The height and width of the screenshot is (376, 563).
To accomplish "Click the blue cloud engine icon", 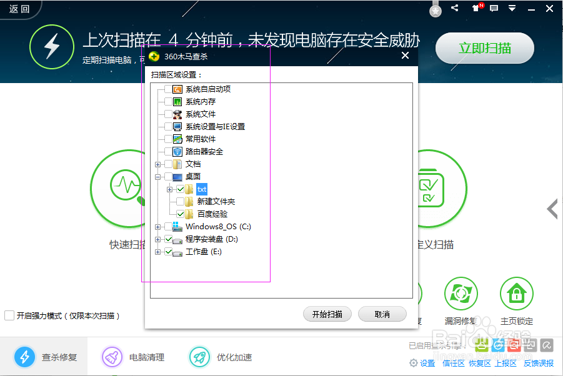I will (x=498, y=345).
